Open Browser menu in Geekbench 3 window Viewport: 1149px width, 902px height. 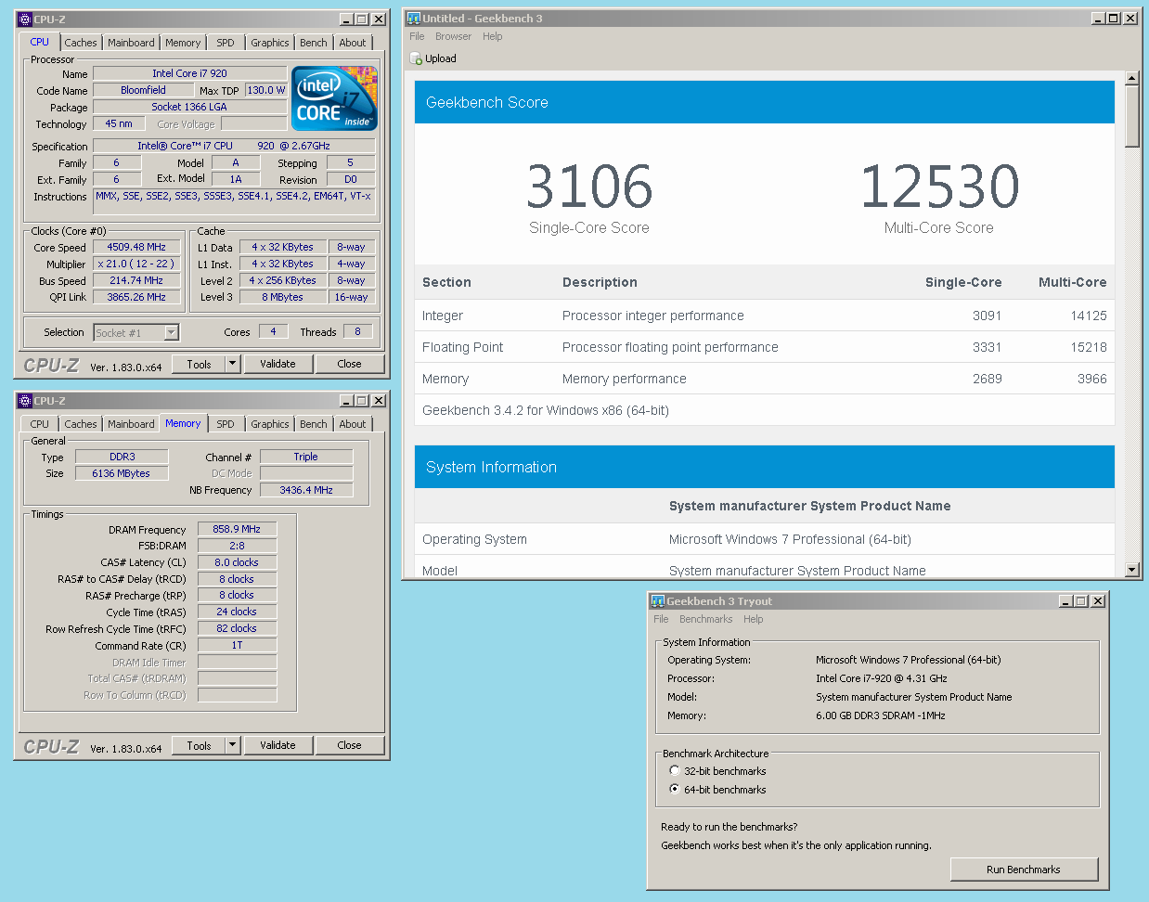tap(453, 36)
